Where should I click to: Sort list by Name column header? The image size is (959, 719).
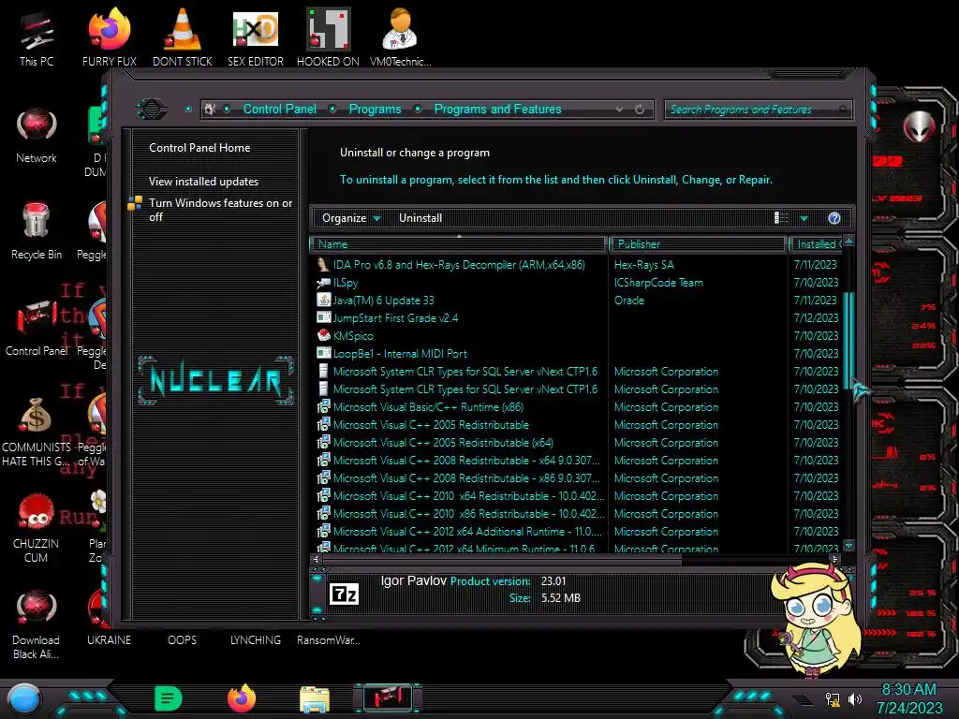(x=458, y=244)
